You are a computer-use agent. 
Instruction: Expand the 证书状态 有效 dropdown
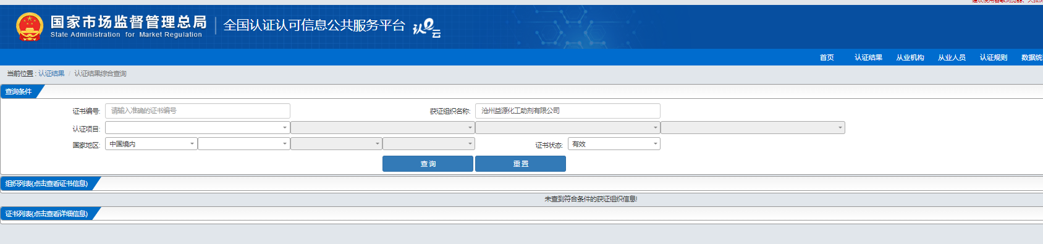point(614,144)
